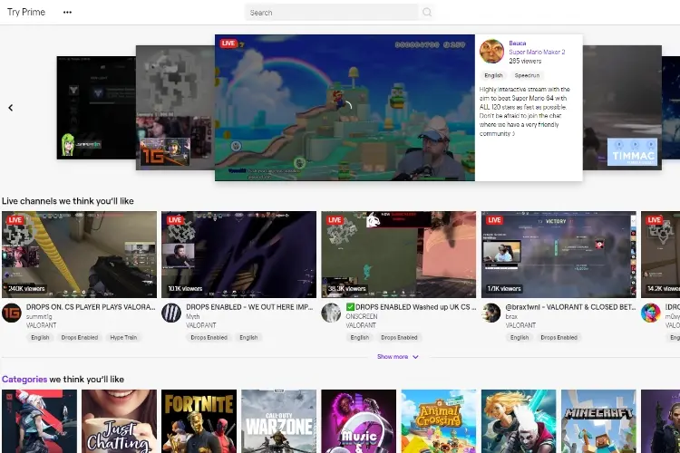This screenshot has height=453, width=680.
Task: Click the summit1g streamer name
Action: pos(39,316)
